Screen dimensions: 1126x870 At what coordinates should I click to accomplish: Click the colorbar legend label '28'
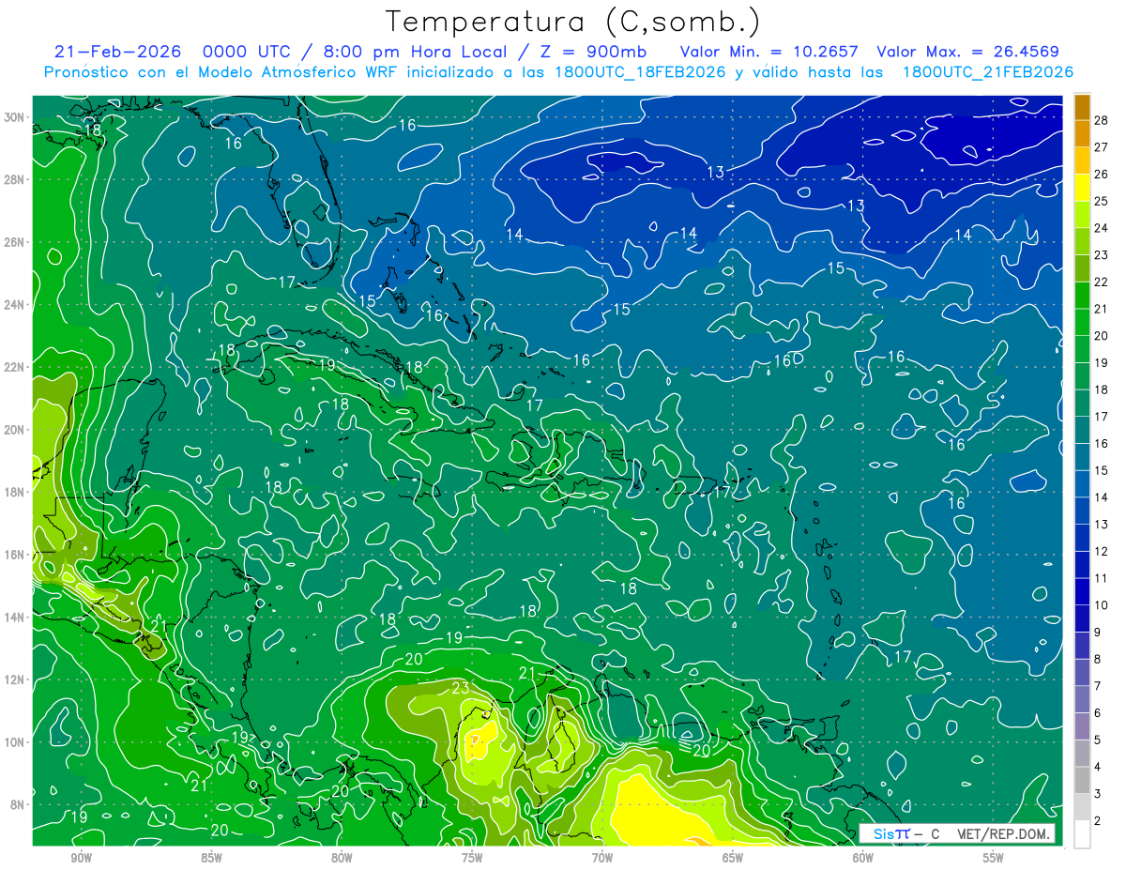1102,120
